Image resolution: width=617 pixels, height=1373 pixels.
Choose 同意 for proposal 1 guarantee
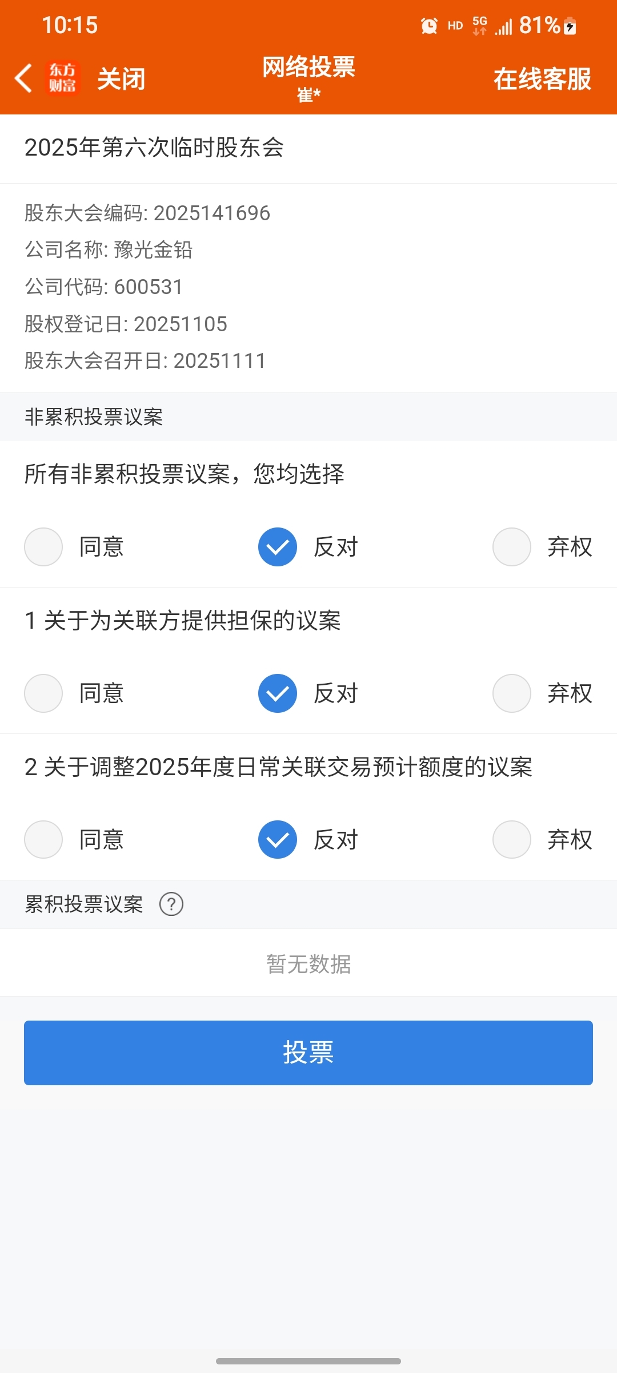click(43, 693)
